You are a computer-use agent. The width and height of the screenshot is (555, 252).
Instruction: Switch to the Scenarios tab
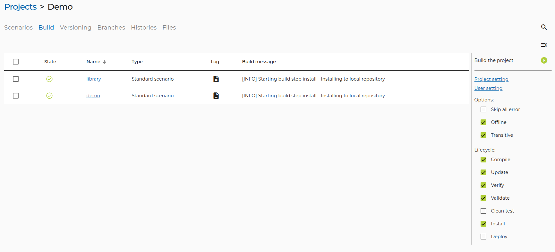click(18, 28)
